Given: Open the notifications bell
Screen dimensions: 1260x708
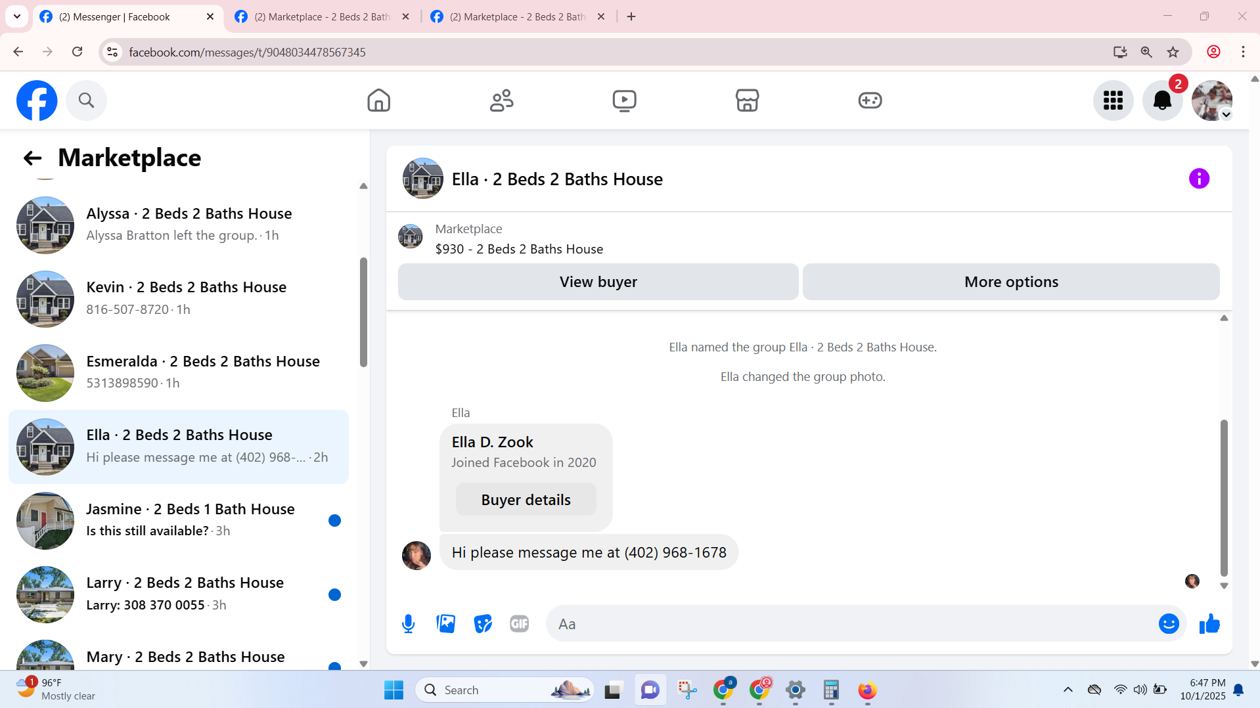Looking at the screenshot, I should [1162, 100].
